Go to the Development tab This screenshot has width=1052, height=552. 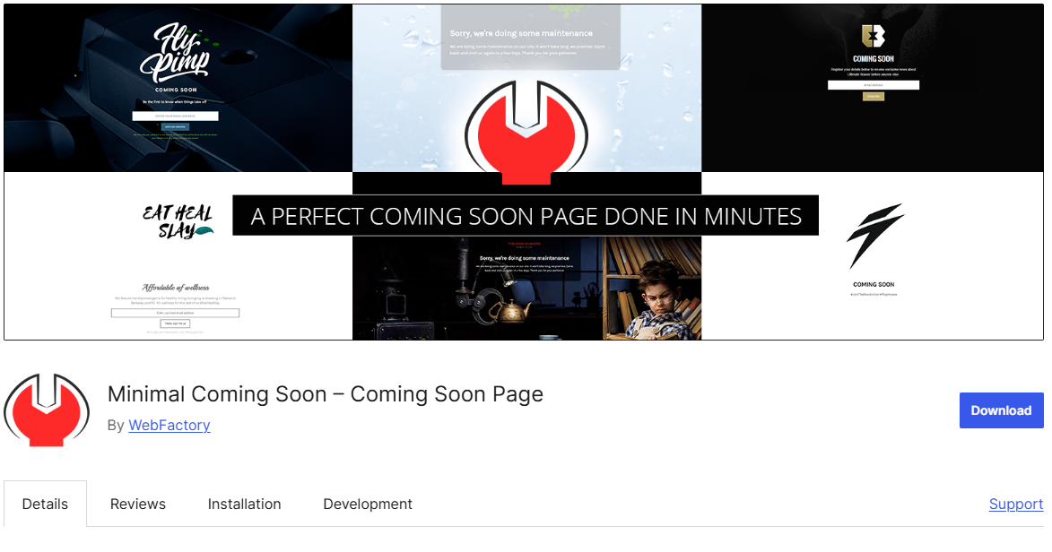pyautogui.click(x=368, y=504)
